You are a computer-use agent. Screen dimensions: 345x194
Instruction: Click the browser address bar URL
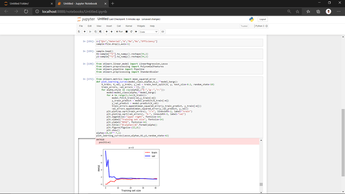(74, 11)
